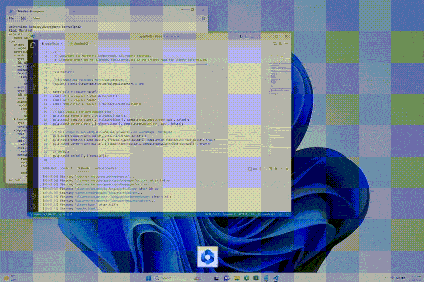This screenshot has width=424, height=282.
Task: Open the Edit menu in Notepad
Action: (23, 18)
